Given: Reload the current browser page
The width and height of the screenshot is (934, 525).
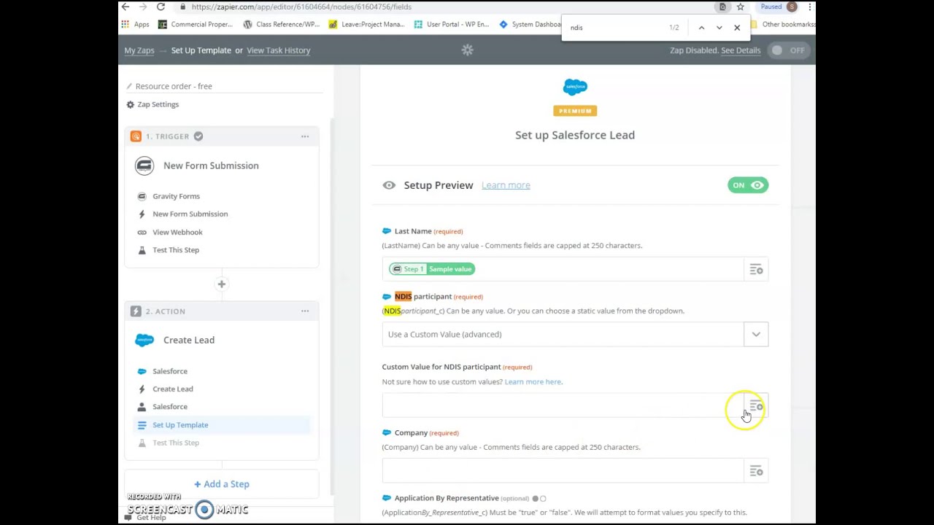Looking at the screenshot, I should [161, 7].
